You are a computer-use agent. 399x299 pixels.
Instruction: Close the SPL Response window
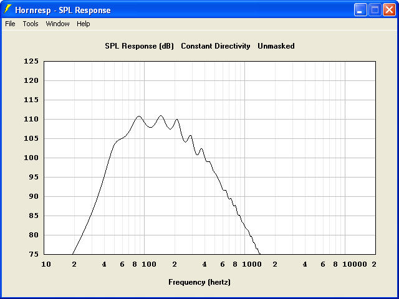[389, 10]
